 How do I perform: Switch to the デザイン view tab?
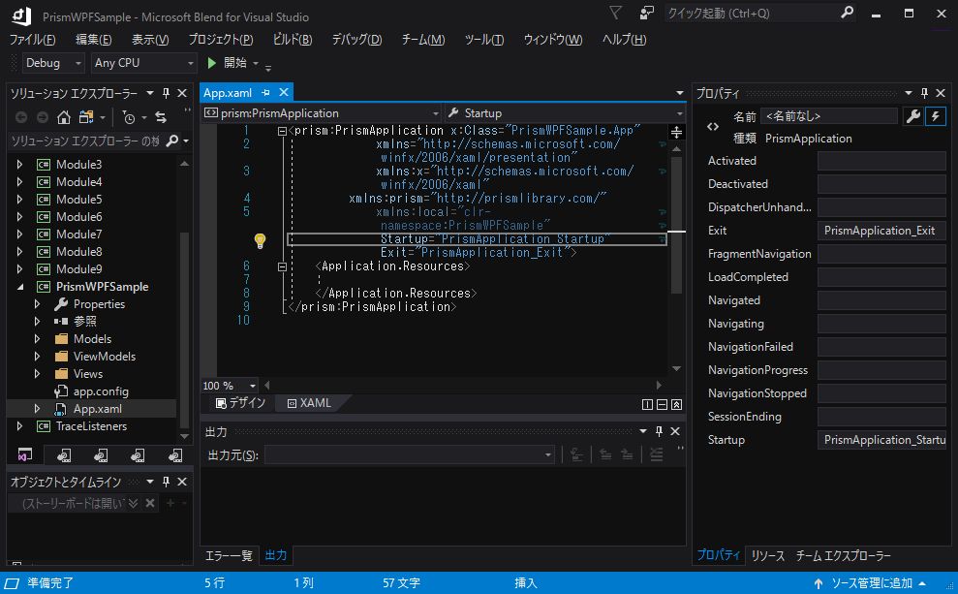click(x=241, y=403)
